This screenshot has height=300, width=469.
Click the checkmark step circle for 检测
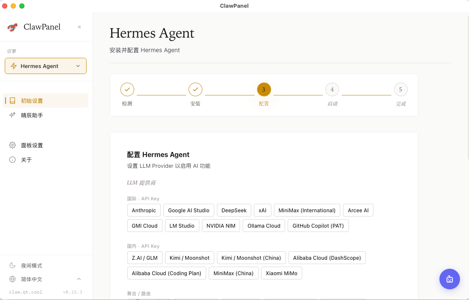(127, 89)
